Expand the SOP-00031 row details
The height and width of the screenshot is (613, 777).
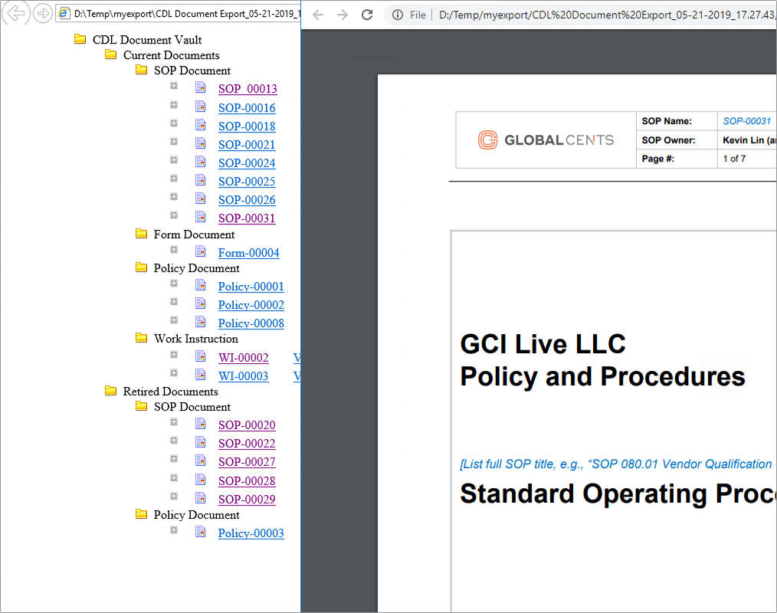174,215
